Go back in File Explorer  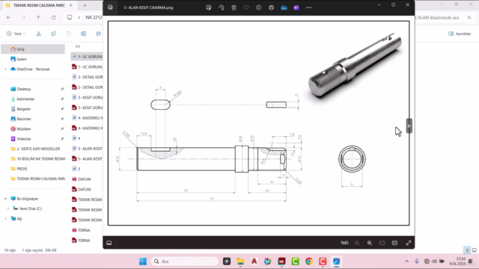tap(8, 17)
